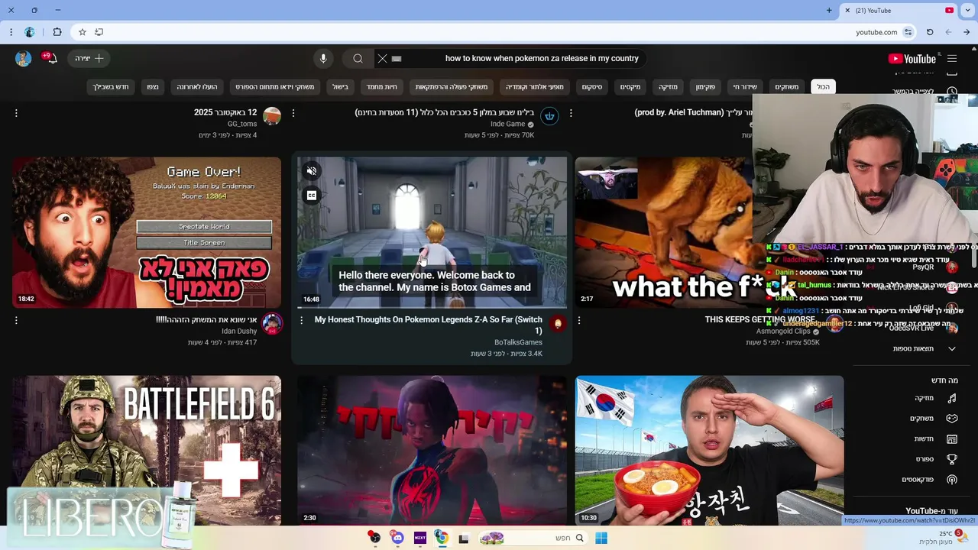Play the Battlefield 6 thumbnail video
Screen dimensions: 978x550
point(147,451)
